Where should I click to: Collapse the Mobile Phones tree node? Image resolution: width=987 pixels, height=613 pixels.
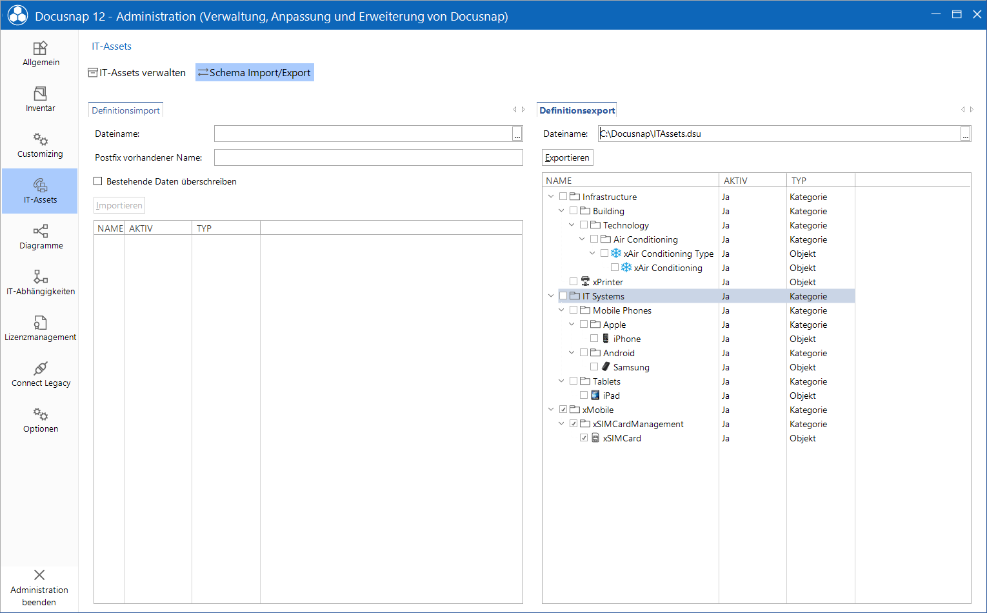561,310
